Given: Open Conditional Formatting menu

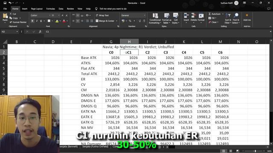Looking at the screenshot, I should 155,18.
